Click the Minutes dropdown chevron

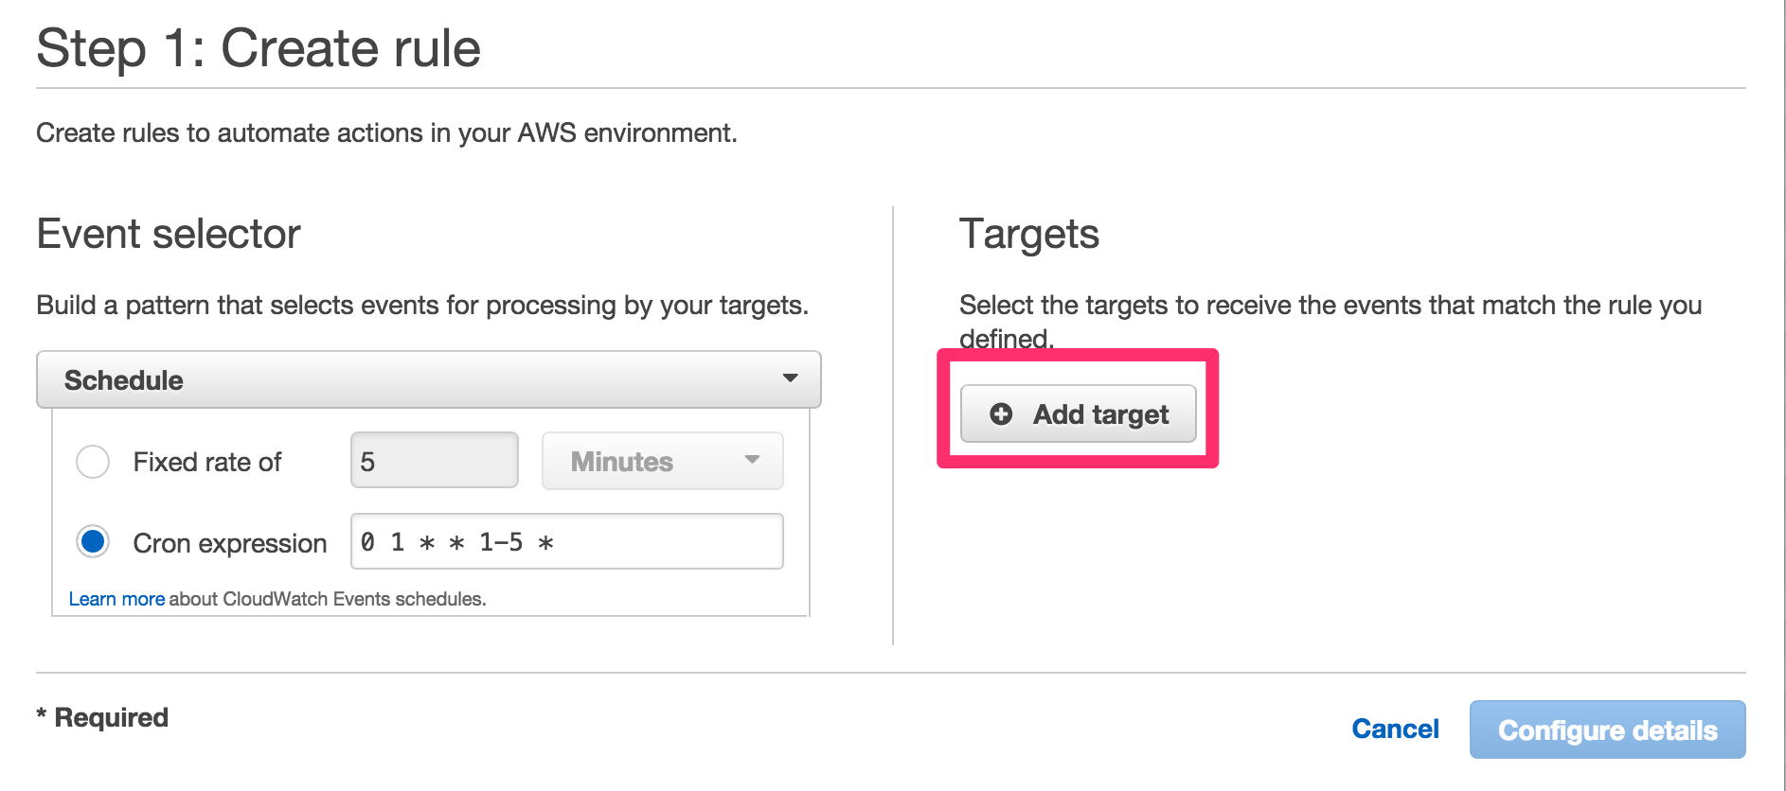[x=753, y=461]
